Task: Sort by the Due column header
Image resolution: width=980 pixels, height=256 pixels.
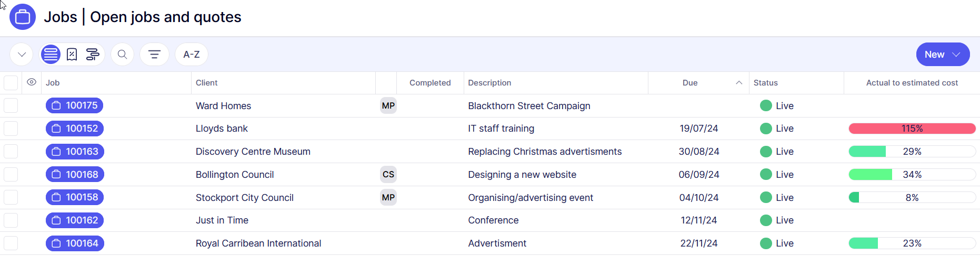Action: pos(689,83)
